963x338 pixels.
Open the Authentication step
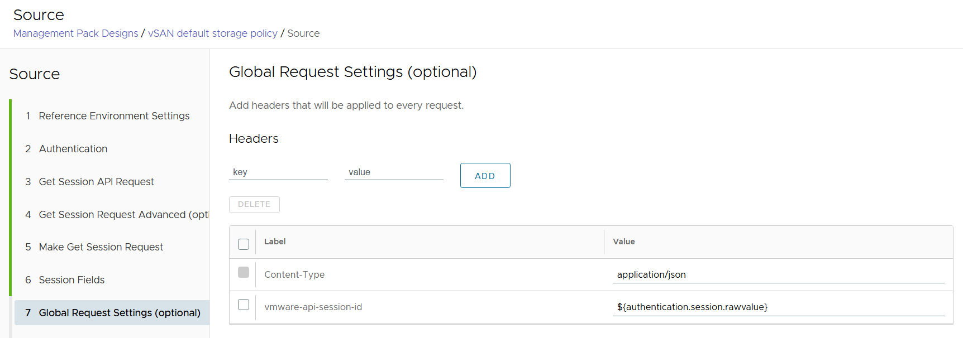point(73,149)
